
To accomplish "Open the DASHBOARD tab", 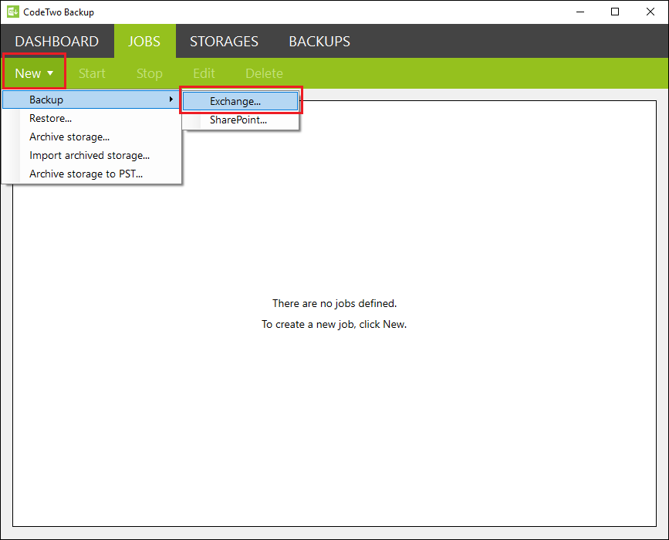I will (x=57, y=42).
